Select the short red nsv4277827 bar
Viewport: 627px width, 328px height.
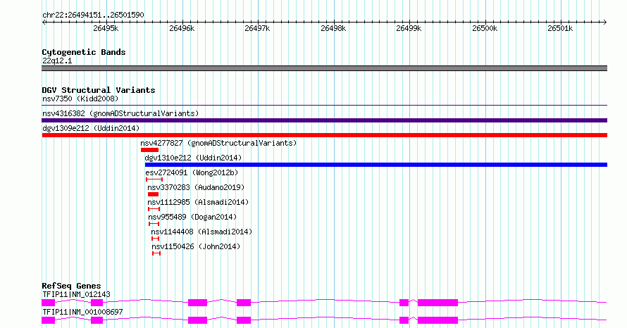tap(149, 150)
